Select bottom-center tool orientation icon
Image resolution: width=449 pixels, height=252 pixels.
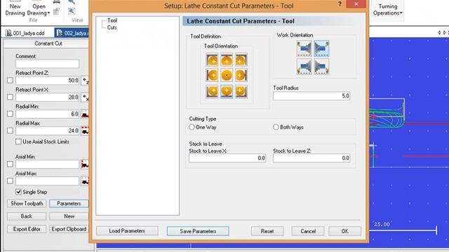click(x=227, y=92)
